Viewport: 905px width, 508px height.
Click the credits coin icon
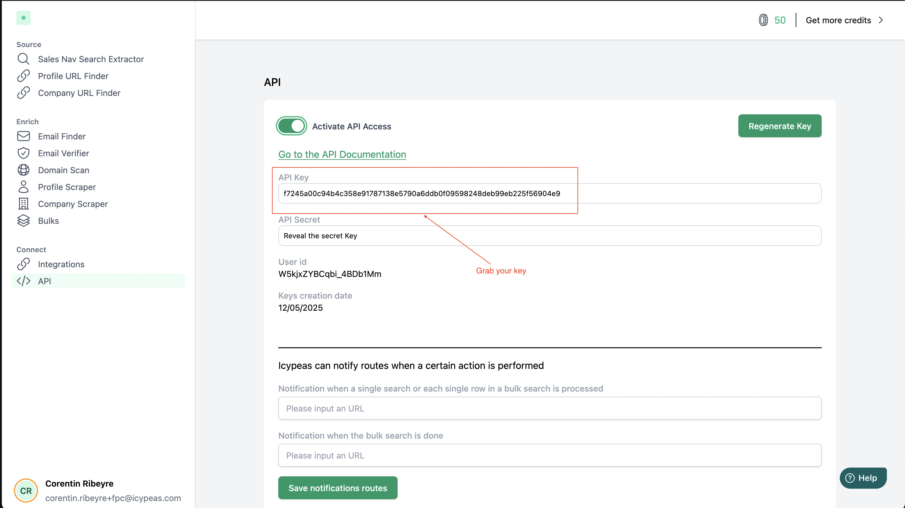point(763,20)
